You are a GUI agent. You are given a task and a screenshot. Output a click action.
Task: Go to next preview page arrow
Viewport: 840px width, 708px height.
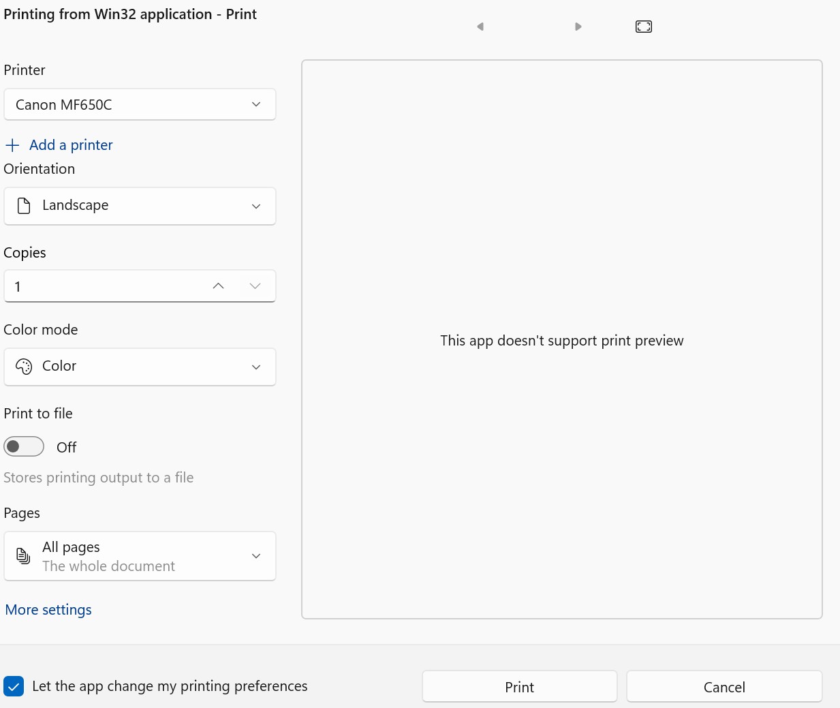click(x=578, y=27)
